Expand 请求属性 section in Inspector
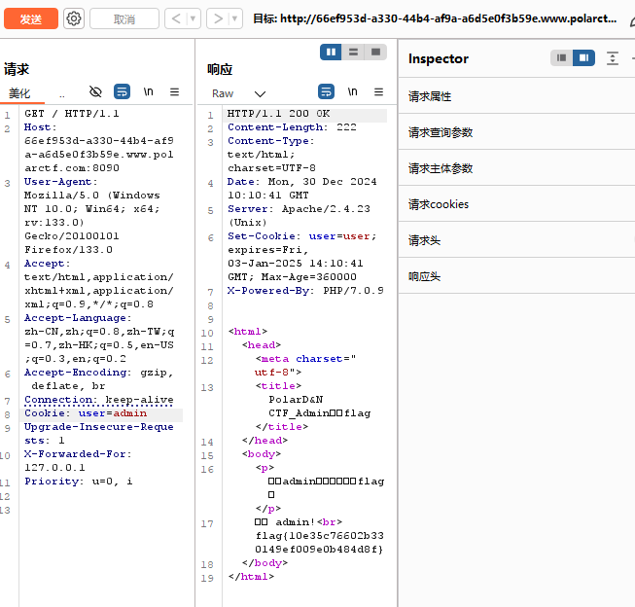Viewport: 635px width, 607px height. (516, 96)
